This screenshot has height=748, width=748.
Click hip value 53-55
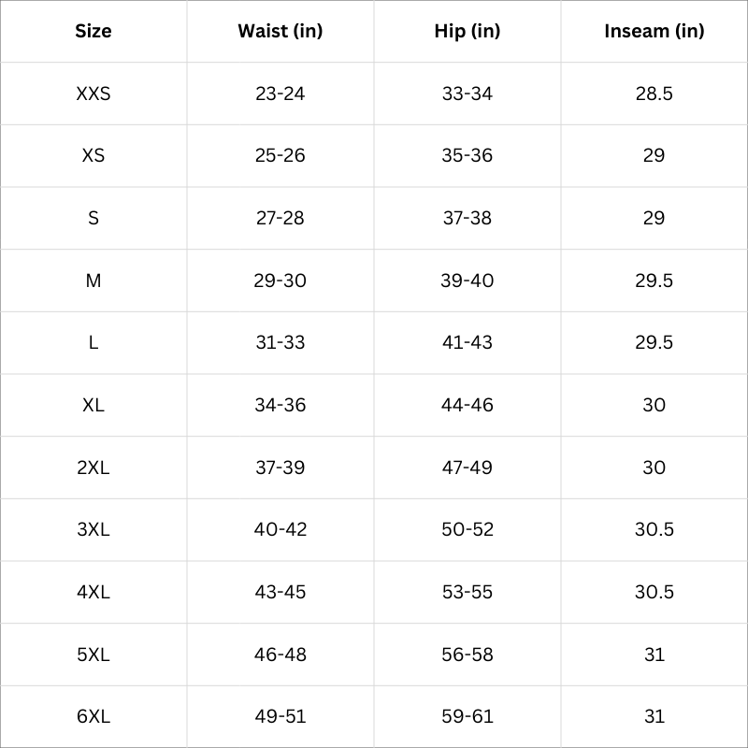[467, 592]
